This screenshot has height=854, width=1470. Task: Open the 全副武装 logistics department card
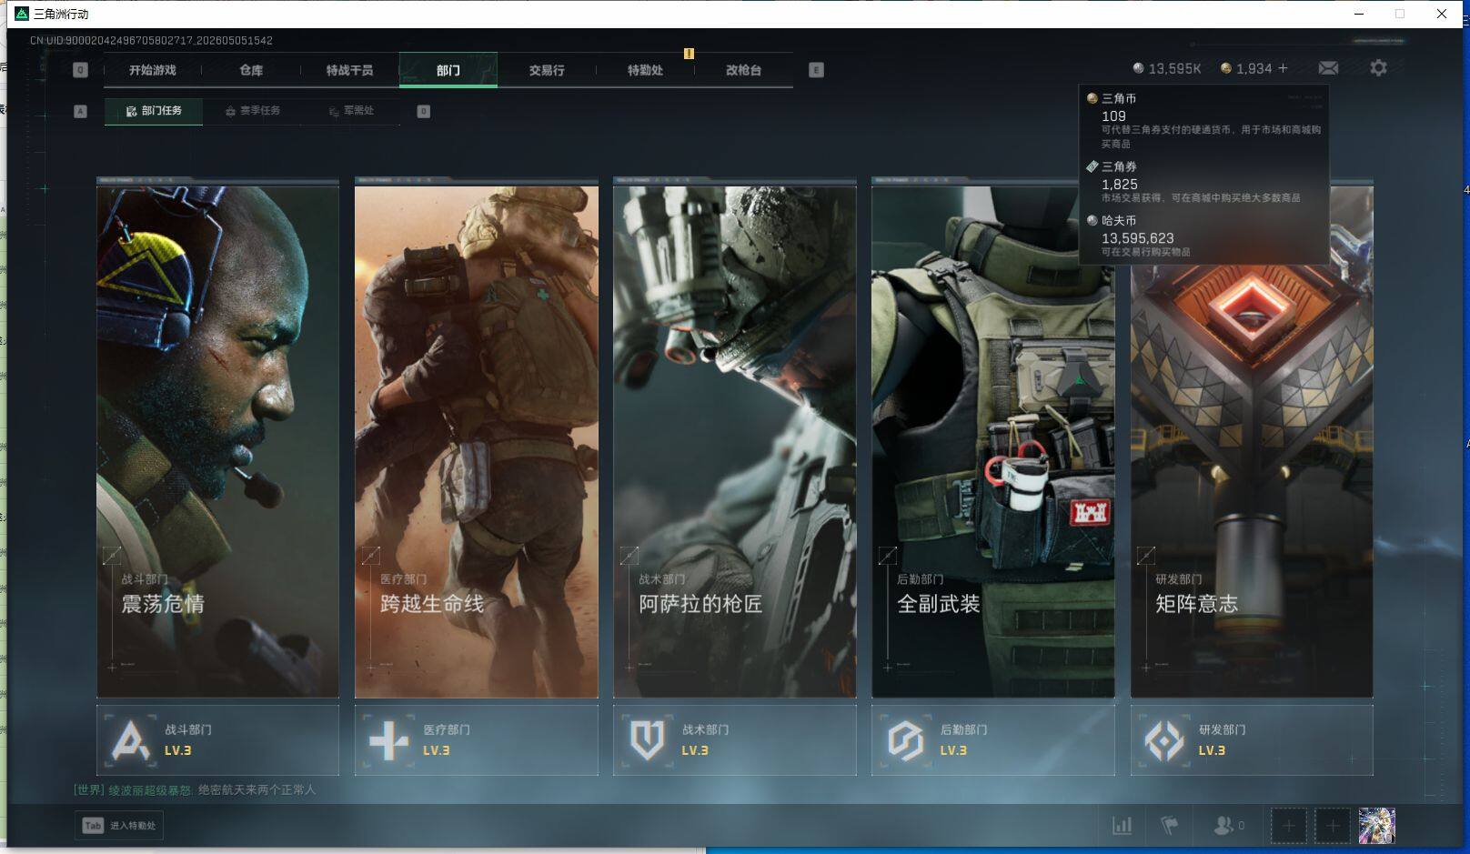[993, 442]
